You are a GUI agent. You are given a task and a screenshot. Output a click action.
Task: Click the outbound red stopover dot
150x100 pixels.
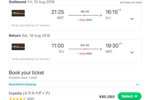(85, 15)
